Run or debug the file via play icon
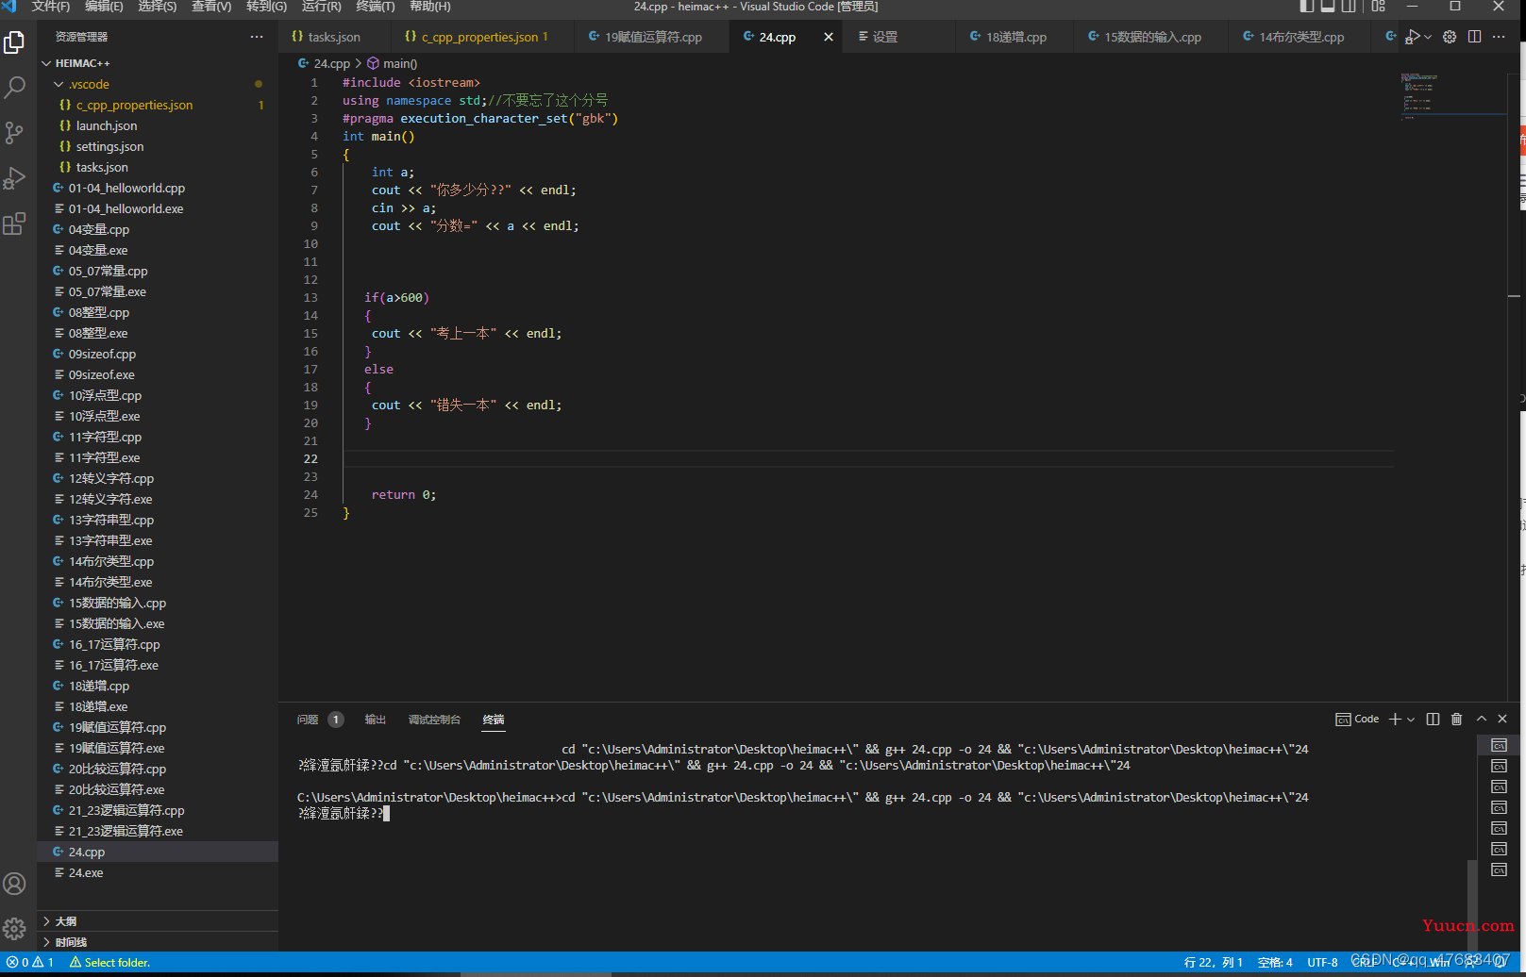 (1413, 37)
